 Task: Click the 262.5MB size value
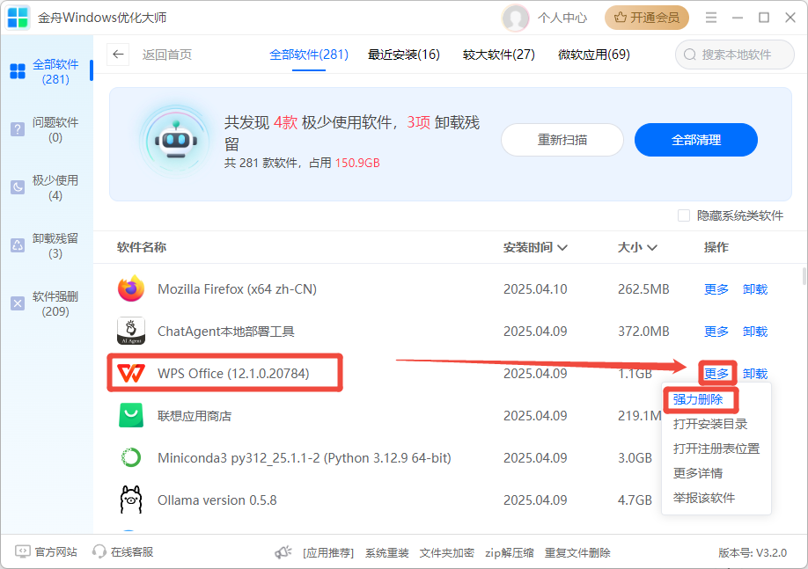(643, 289)
